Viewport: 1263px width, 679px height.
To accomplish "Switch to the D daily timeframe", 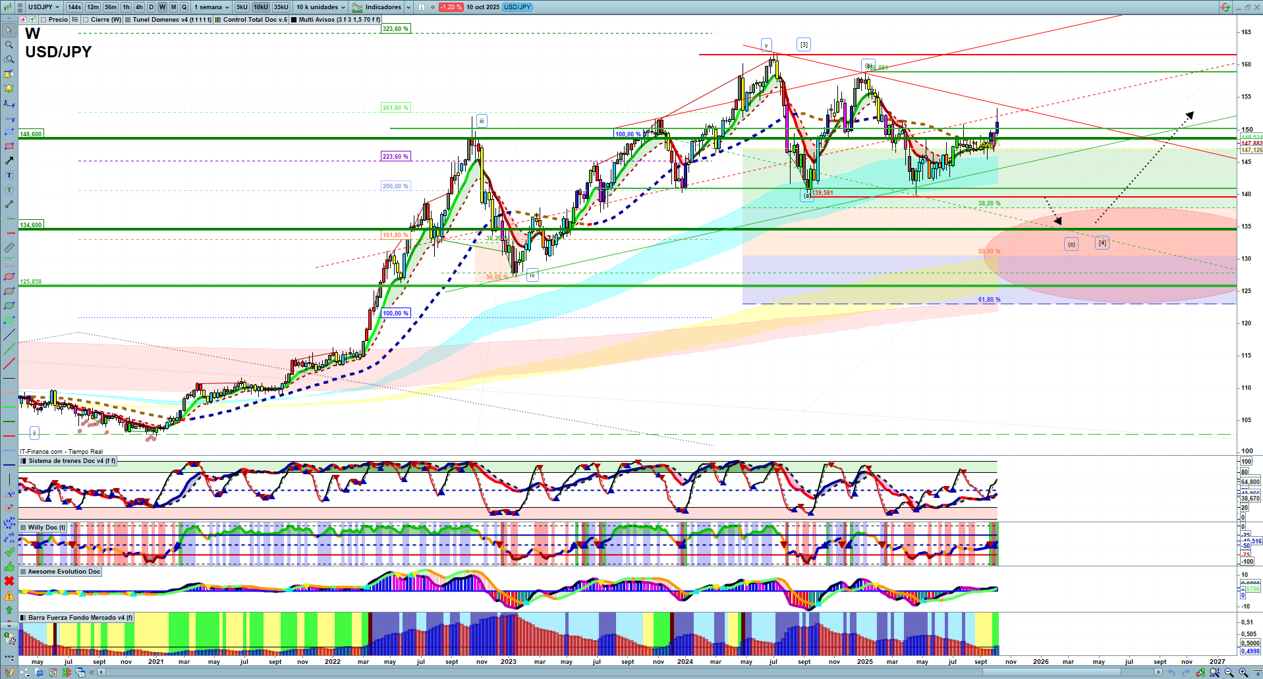I will pyautogui.click(x=151, y=7).
